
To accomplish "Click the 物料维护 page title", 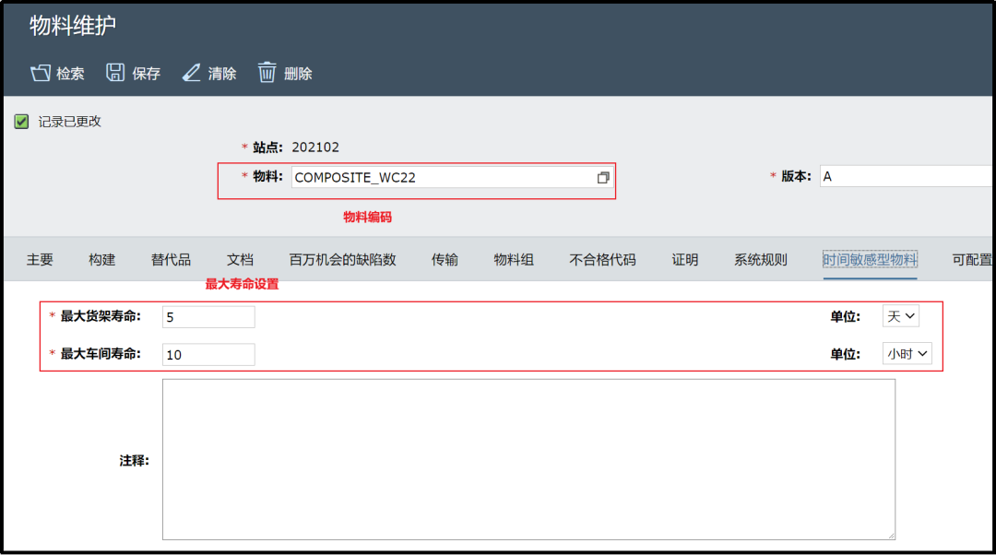I will pos(73,26).
